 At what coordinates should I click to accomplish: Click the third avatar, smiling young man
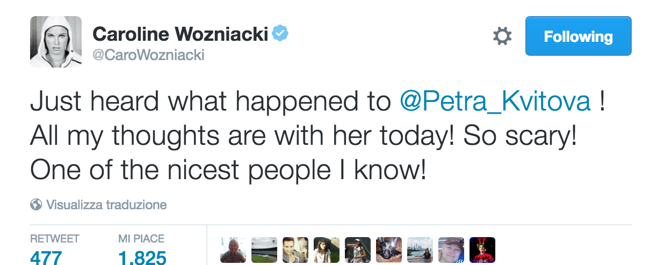[295, 250]
